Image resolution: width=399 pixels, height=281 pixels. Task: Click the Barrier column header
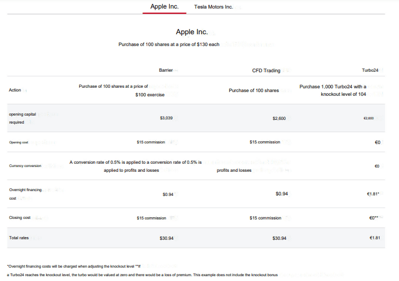click(166, 71)
